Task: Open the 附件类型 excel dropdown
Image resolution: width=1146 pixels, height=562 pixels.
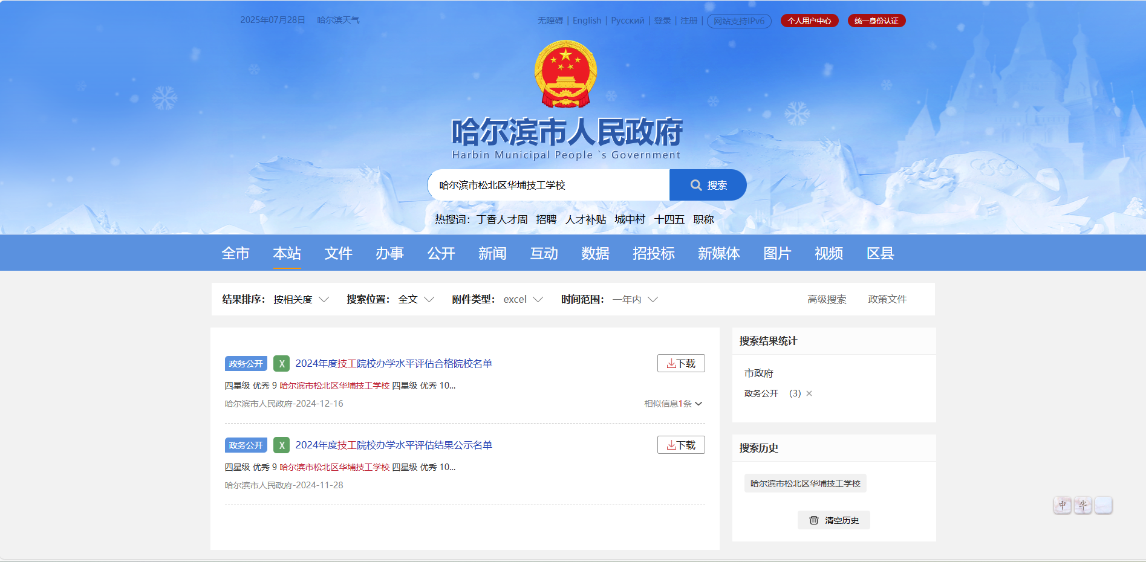Action: tap(523, 299)
